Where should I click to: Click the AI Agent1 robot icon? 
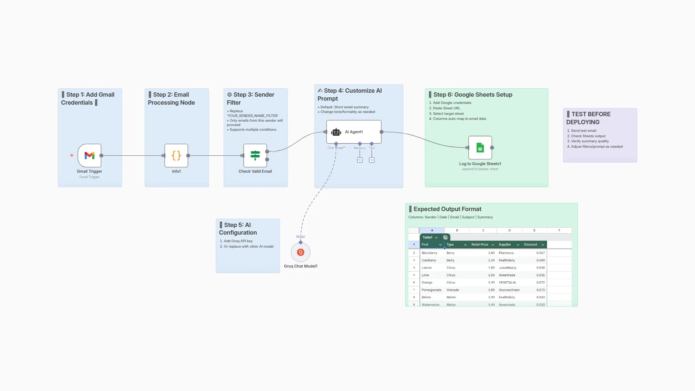[336, 132]
